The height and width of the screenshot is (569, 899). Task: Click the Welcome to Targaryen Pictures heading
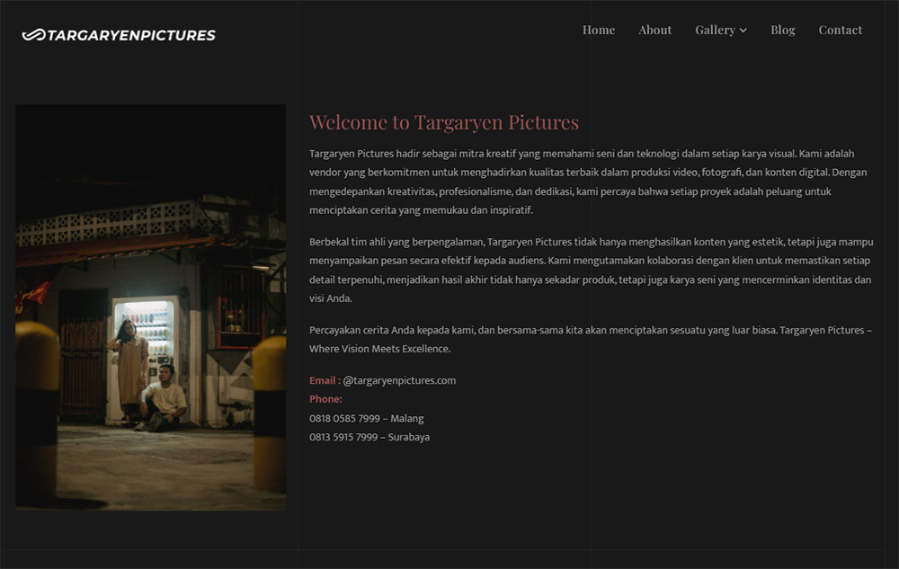tap(444, 122)
